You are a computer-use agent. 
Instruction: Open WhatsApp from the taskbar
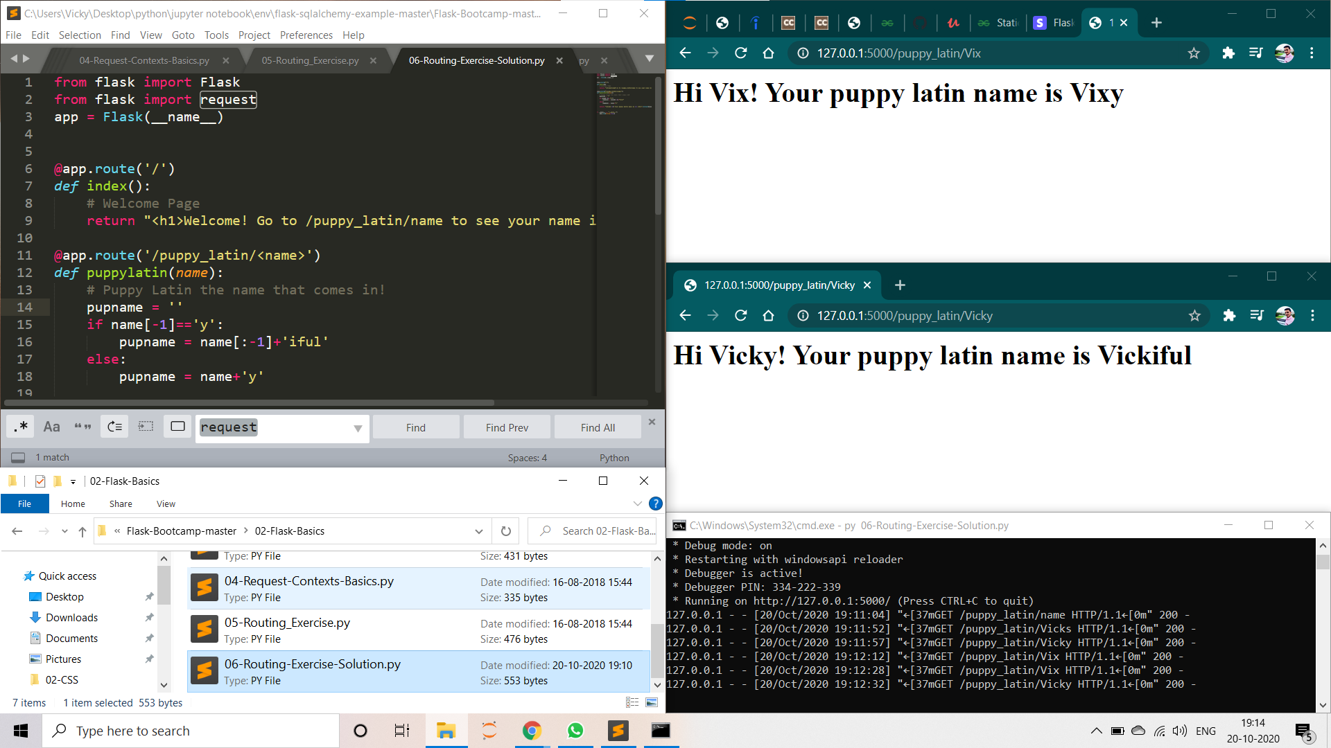[x=575, y=731]
